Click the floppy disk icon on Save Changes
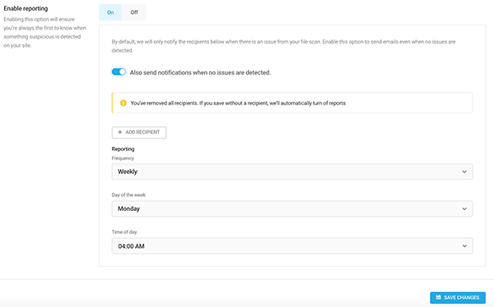This screenshot has height=307, width=494. pyautogui.click(x=438, y=297)
